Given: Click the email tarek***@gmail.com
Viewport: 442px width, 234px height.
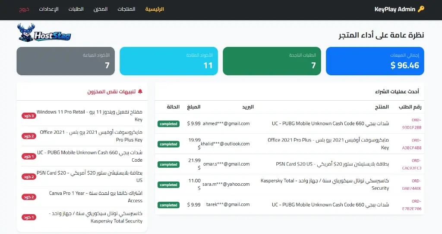Looking at the screenshot, I should (x=228, y=204).
